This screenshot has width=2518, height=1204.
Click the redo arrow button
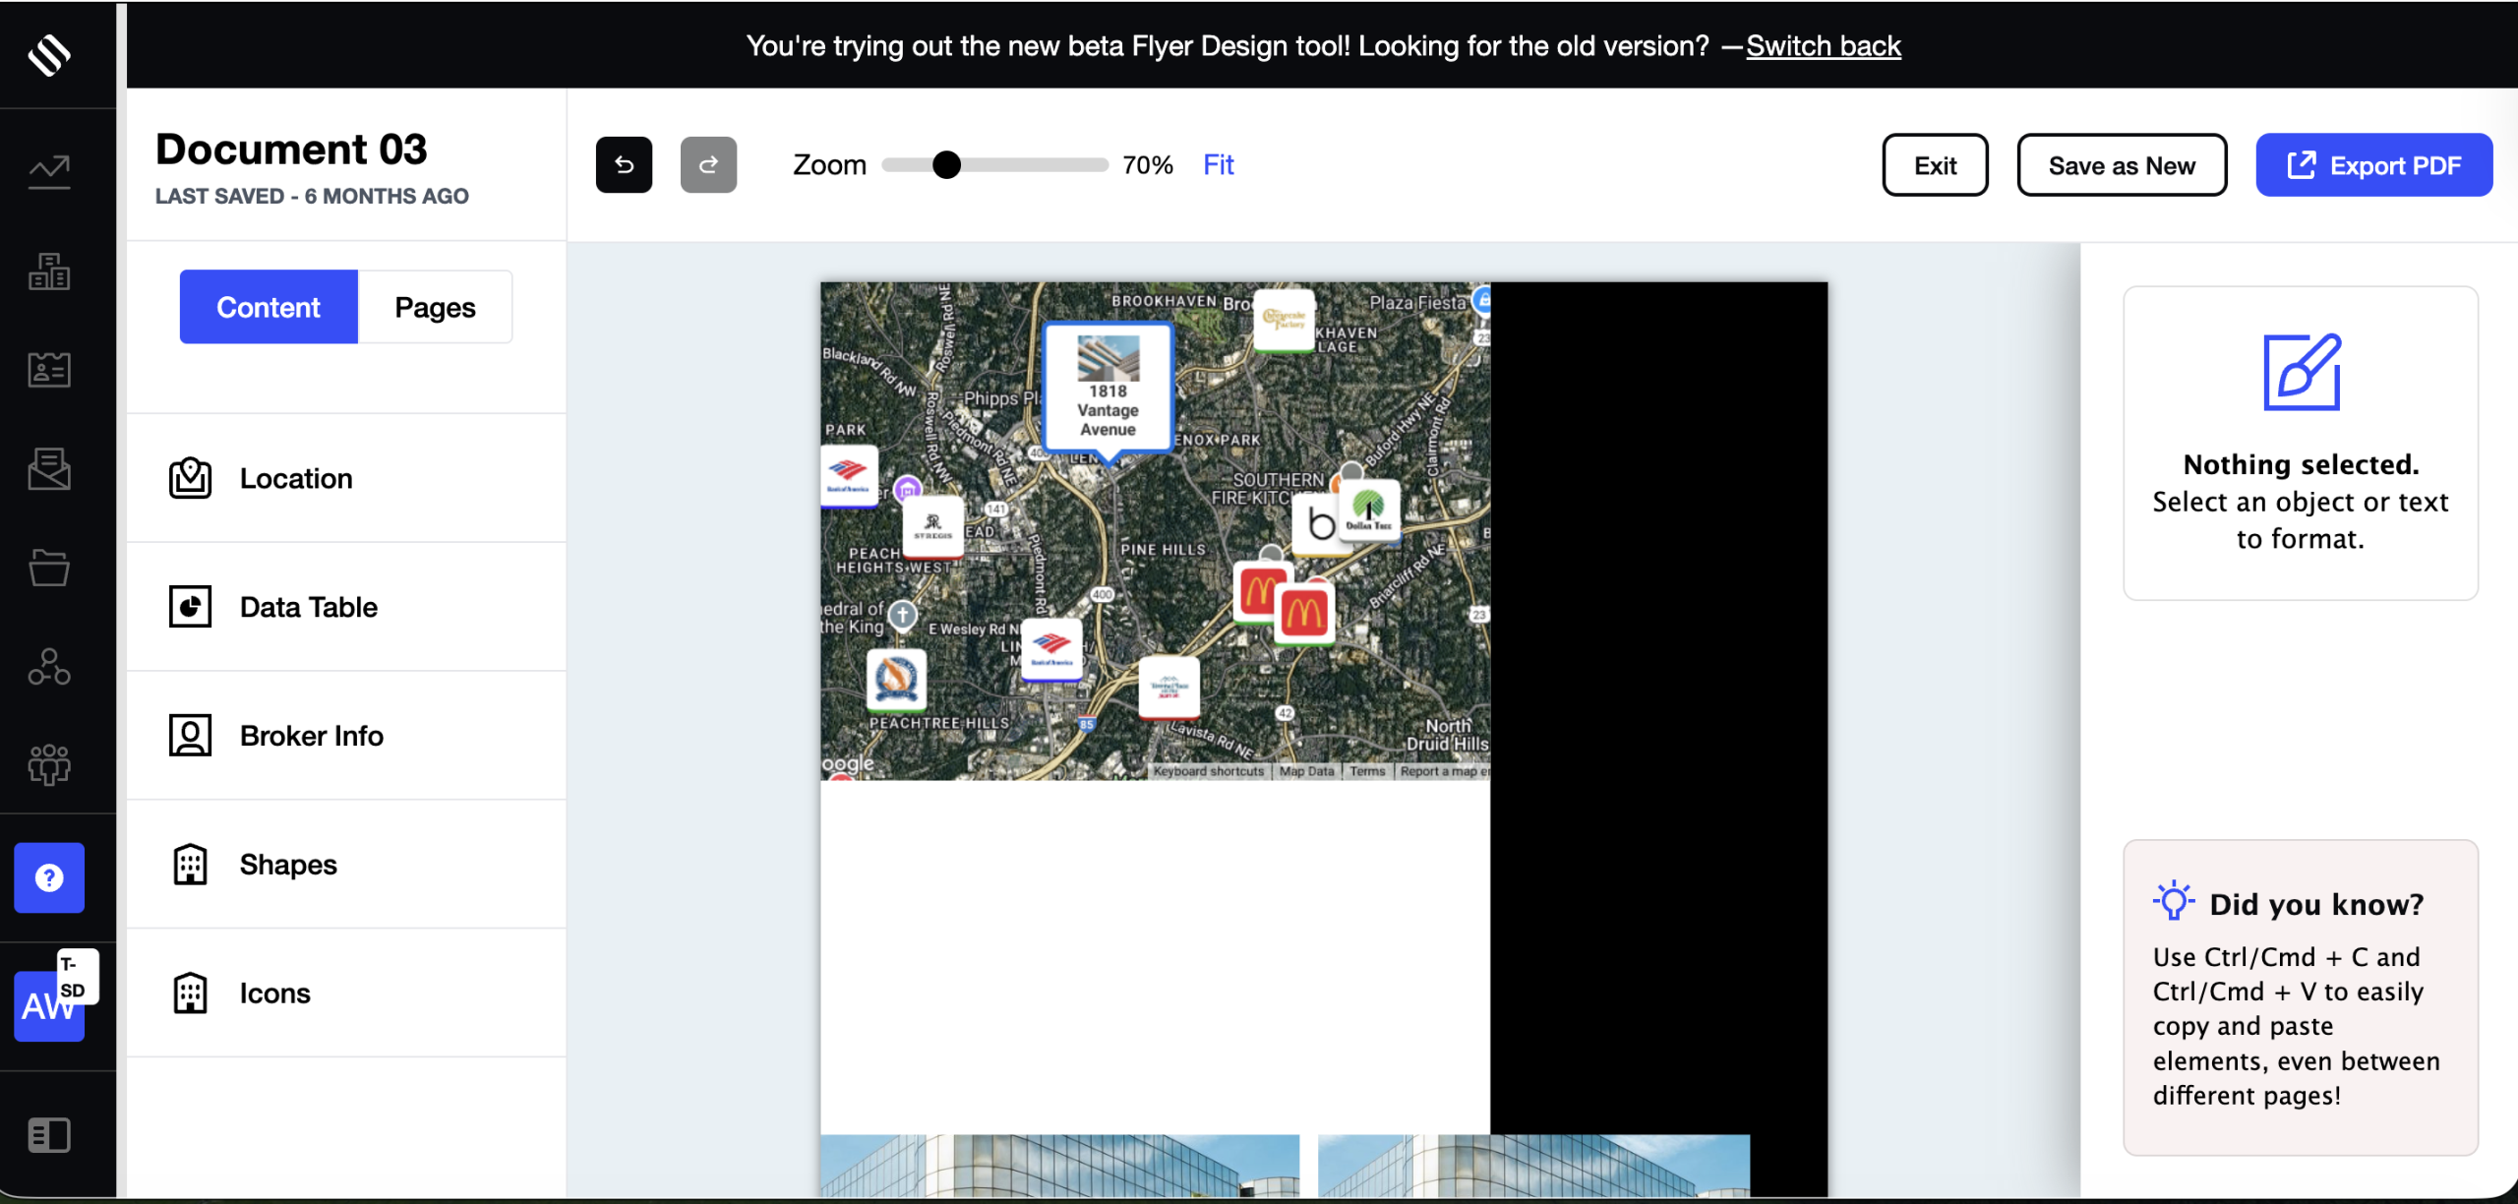pos(708,165)
